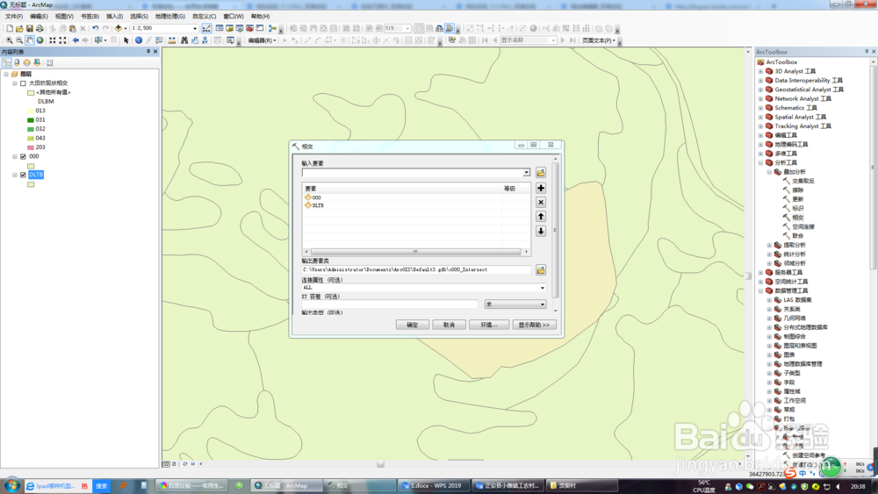
Task: Click the Find binoculars icon
Action: (184, 40)
